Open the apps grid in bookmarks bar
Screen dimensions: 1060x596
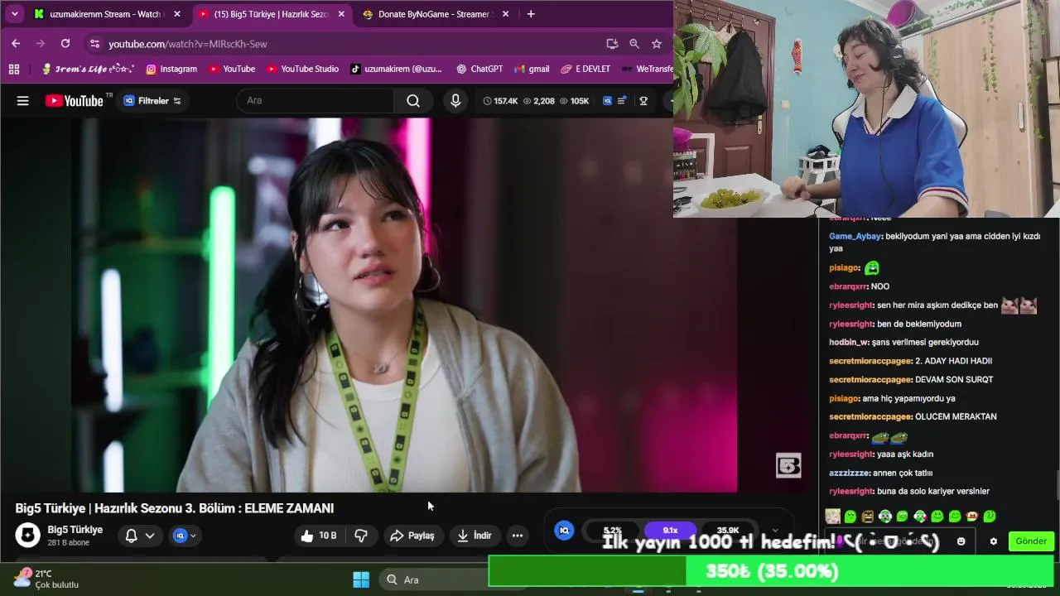(x=14, y=69)
